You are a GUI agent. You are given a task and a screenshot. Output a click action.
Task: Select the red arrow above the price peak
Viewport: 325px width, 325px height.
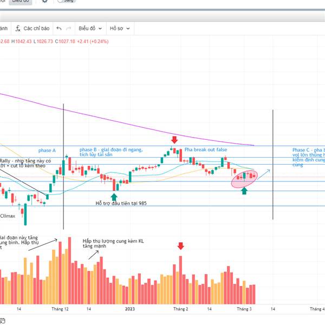tap(174, 140)
